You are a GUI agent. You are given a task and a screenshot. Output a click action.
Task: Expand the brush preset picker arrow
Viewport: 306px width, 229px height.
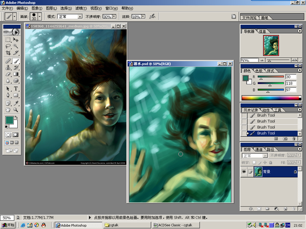pos(40,16)
